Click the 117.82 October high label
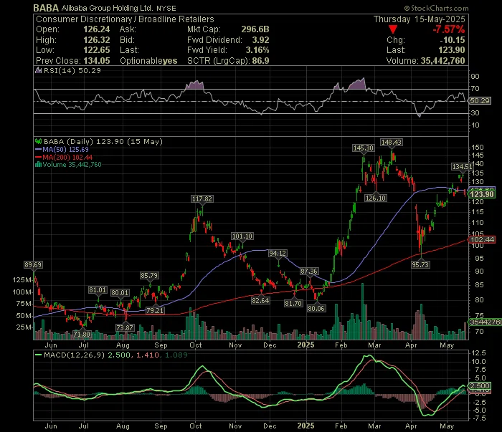Screen dimensions: 502x432 coord(202,199)
